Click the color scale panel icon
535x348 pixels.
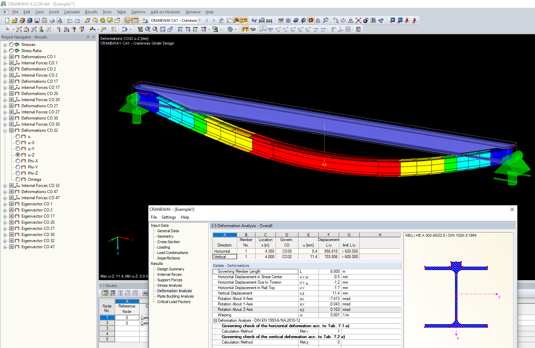click(358, 29)
